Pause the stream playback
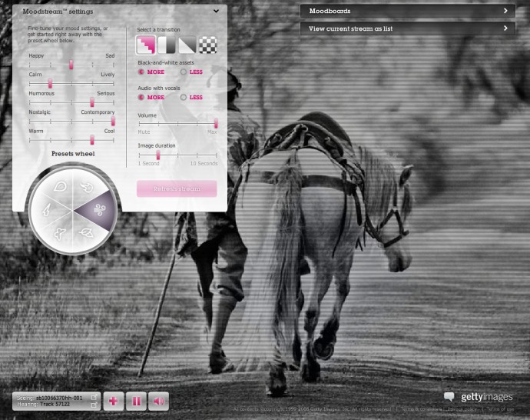The image size is (530, 420). 136,401
